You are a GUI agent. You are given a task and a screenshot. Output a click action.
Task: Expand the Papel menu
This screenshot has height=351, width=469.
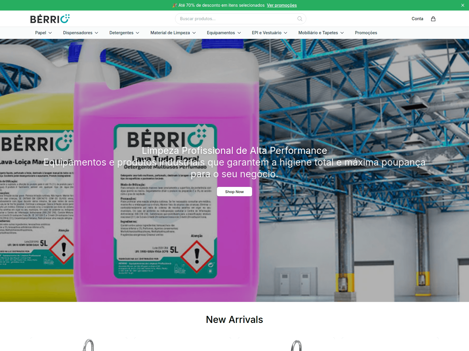click(43, 33)
